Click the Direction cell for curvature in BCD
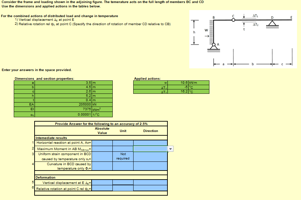301x200 pixels. tap(150, 166)
